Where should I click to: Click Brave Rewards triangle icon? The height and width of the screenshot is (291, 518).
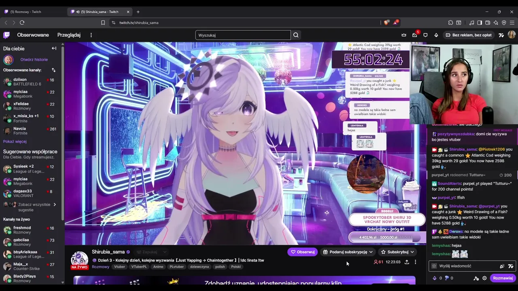click(x=395, y=23)
